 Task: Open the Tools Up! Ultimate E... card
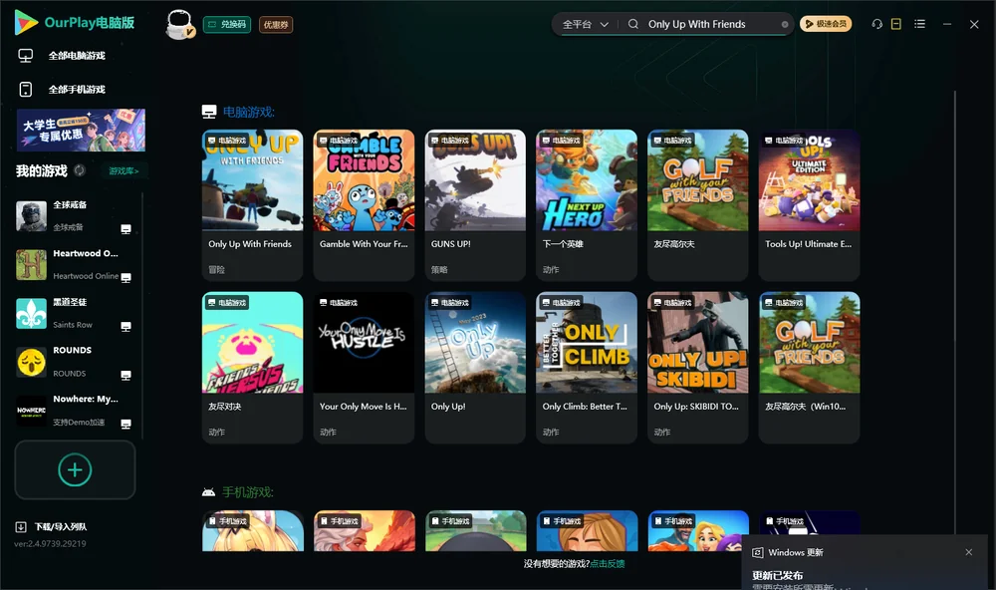click(809, 204)
